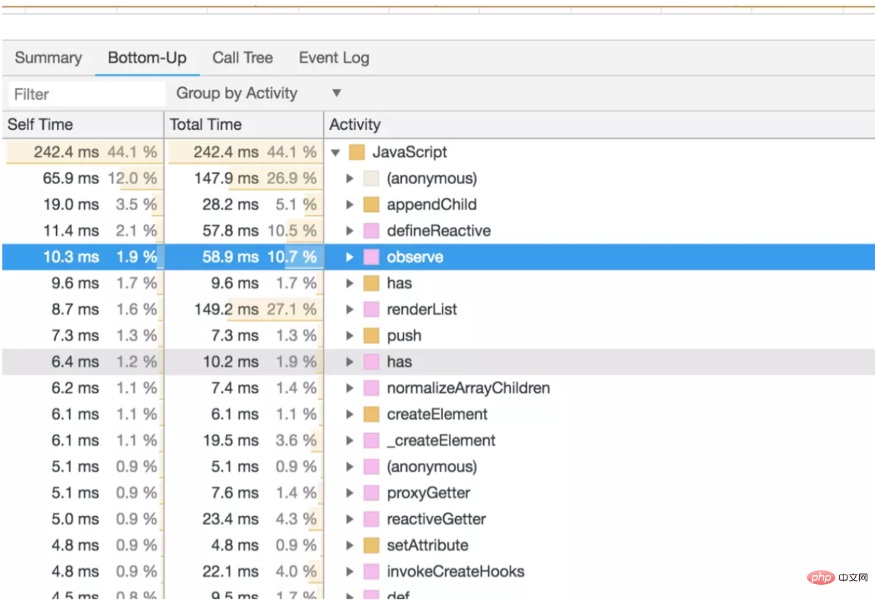Open the Group by Activity dropdown
Image resolution: width=875 pixels, height=600 pixels.
(x=259, y=93)
